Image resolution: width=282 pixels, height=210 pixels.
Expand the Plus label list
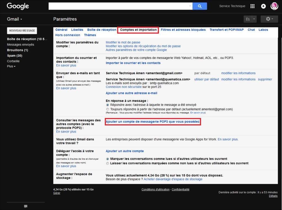(x=11, y=66)
